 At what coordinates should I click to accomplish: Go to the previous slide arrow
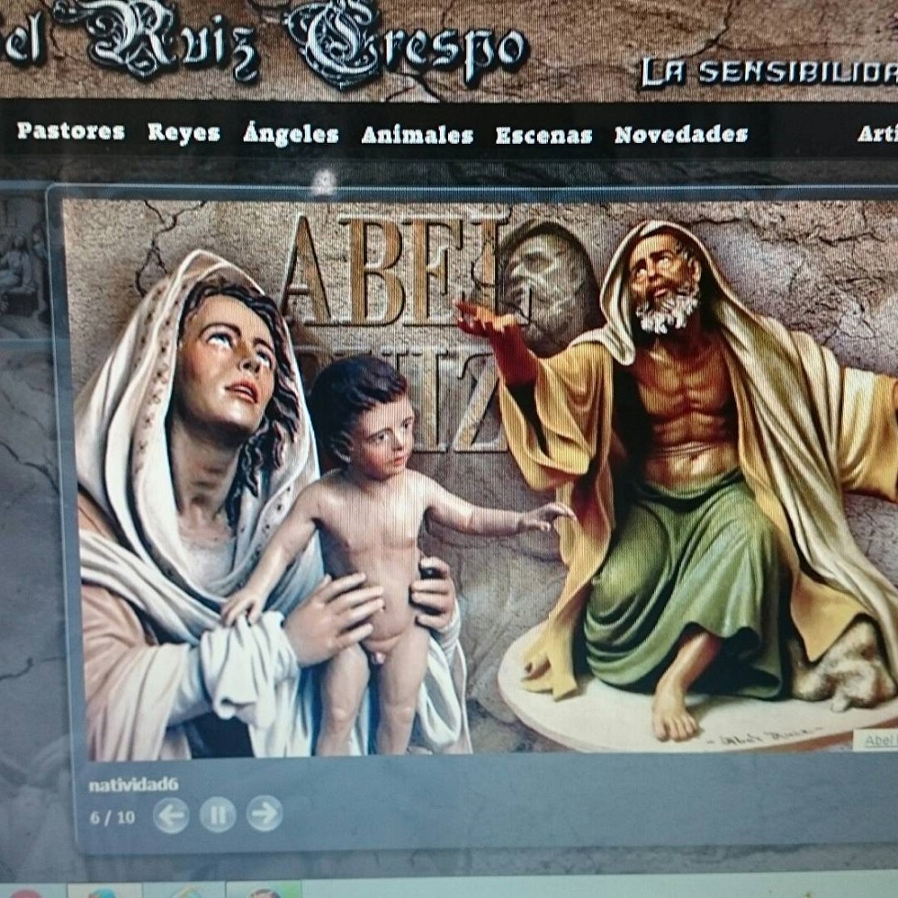(x=171, y=814)
